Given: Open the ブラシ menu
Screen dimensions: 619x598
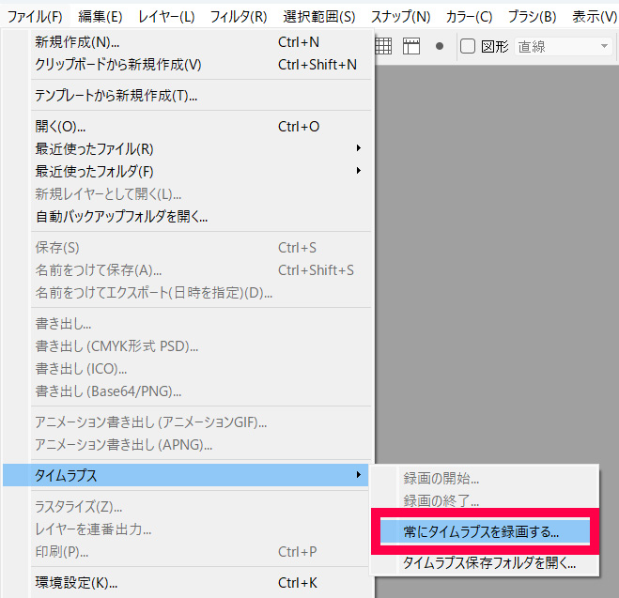Looking at the screenshot, I should (532, 16).
